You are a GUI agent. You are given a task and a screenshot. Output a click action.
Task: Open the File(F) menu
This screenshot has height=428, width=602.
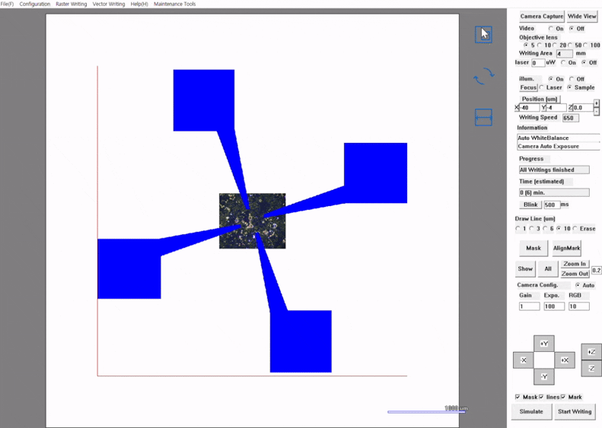click(7, 4)
